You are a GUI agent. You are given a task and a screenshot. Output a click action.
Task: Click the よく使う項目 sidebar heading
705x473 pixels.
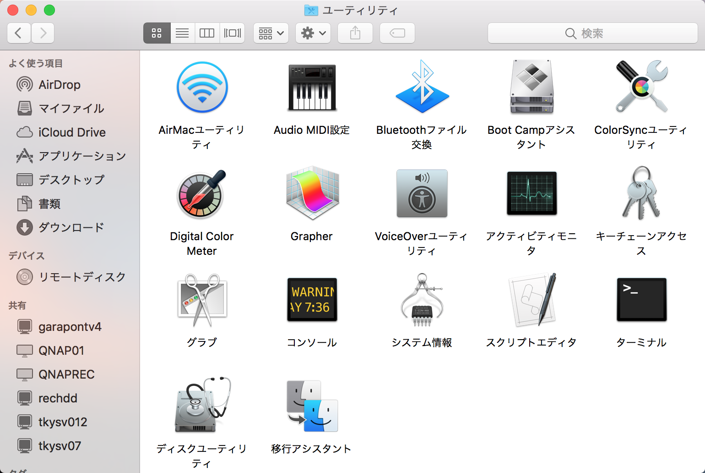point(36,63)
